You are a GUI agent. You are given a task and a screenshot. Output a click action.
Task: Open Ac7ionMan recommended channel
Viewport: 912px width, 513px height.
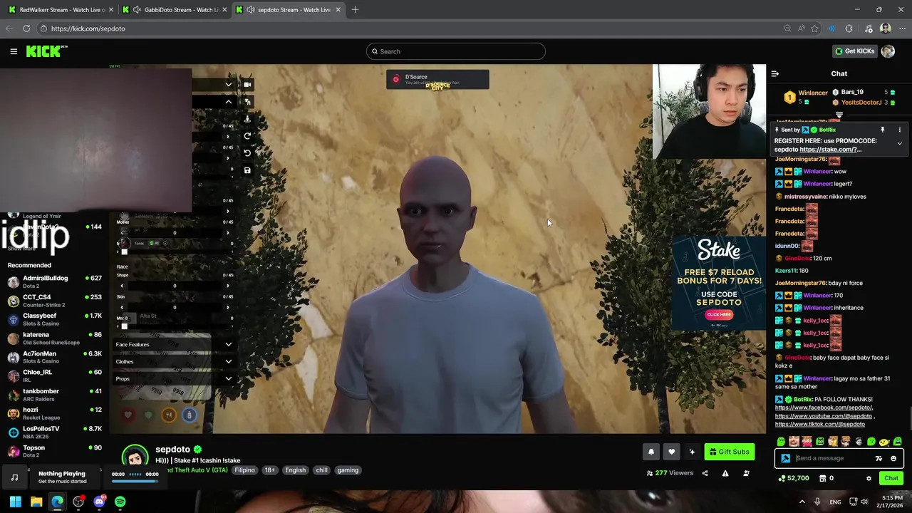click(x=55, y=357)
